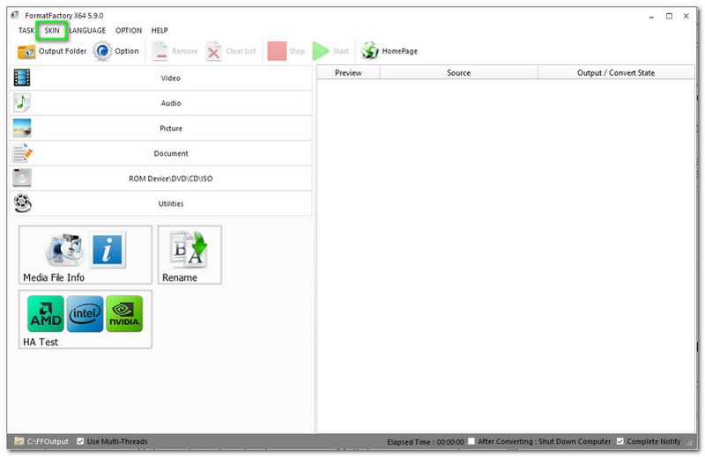Expand the Document category section
The height and width of the screenshot is (457, 705).
tap(161, 153)
